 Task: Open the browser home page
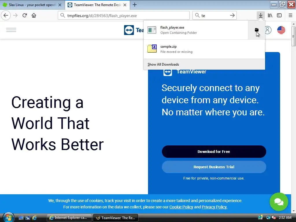(x=34, y=15)
